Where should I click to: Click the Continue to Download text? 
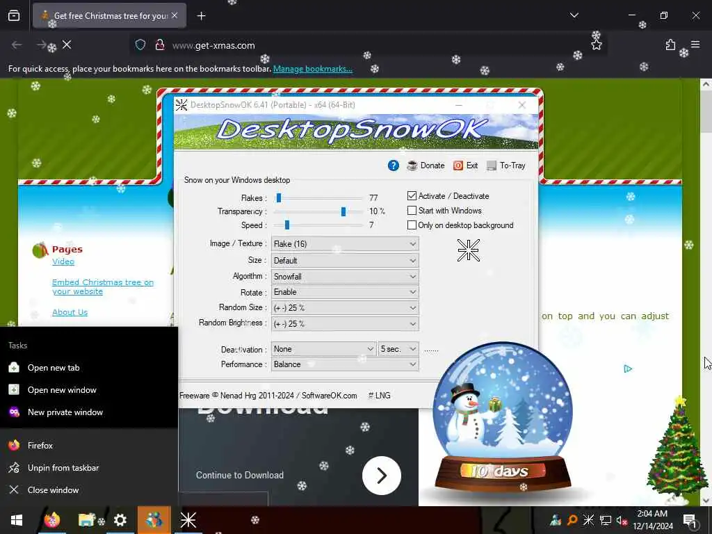click(240, 475)
